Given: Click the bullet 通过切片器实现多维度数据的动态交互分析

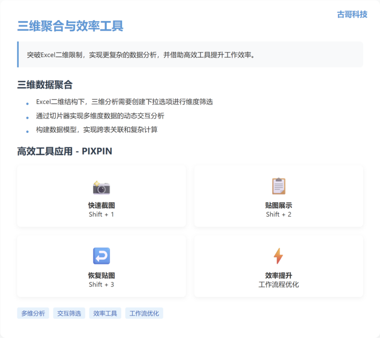Looking at the screenshot, I should tap(100, 116).
